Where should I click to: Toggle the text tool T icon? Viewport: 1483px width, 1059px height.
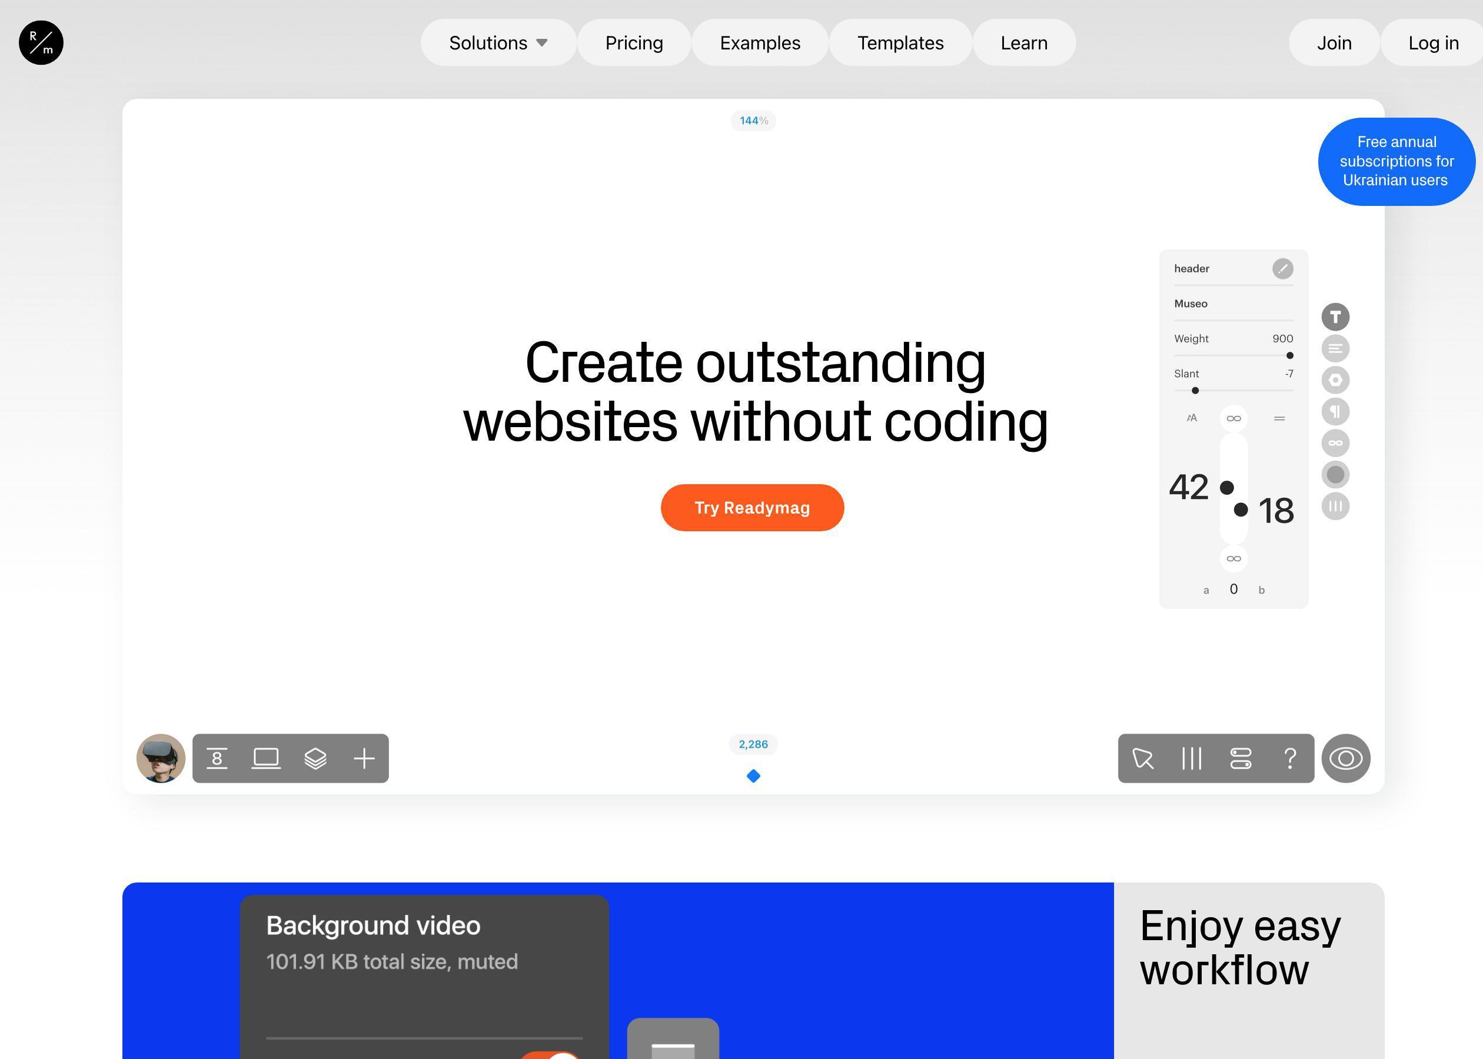1334,318
